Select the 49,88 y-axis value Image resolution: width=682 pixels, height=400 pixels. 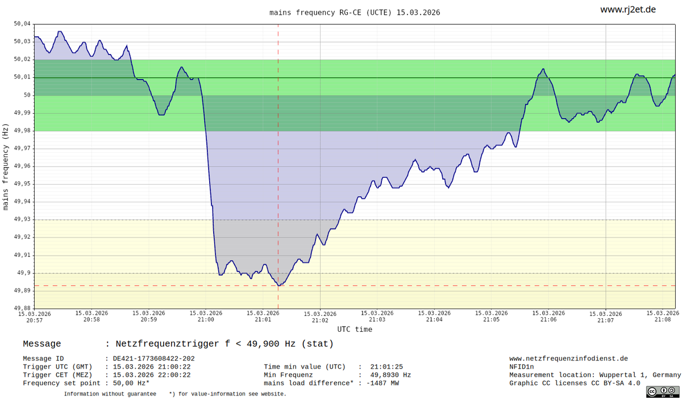pos(22,309)
